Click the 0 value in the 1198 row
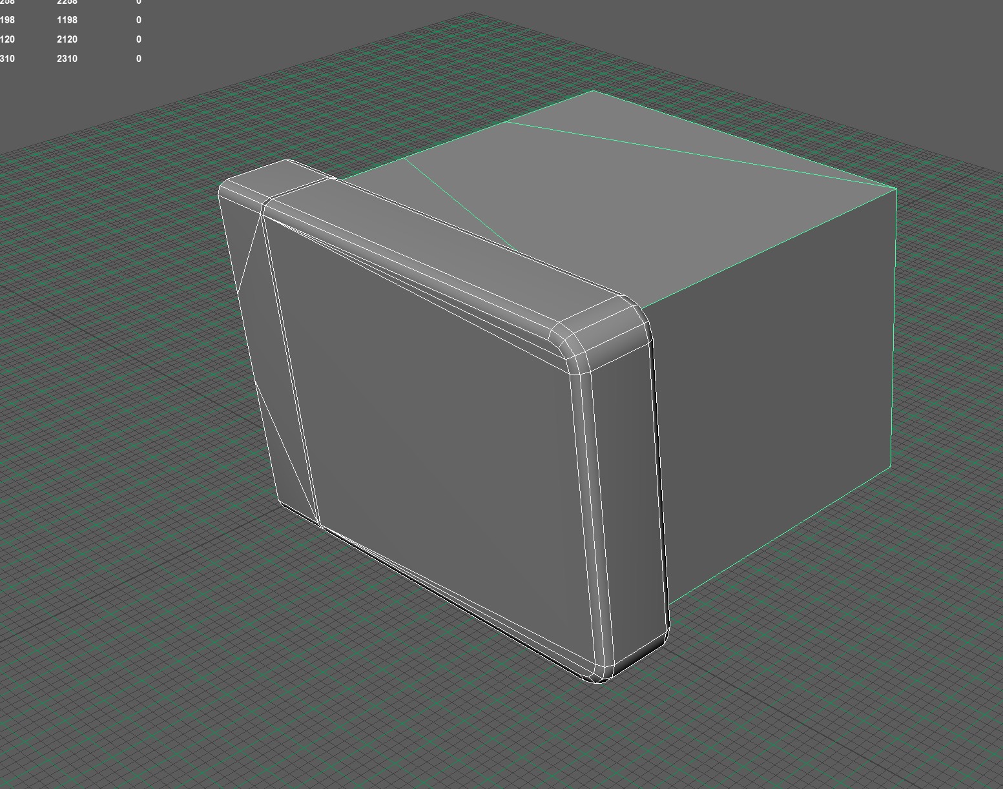The image size is (1003, 789). point(139,20)
